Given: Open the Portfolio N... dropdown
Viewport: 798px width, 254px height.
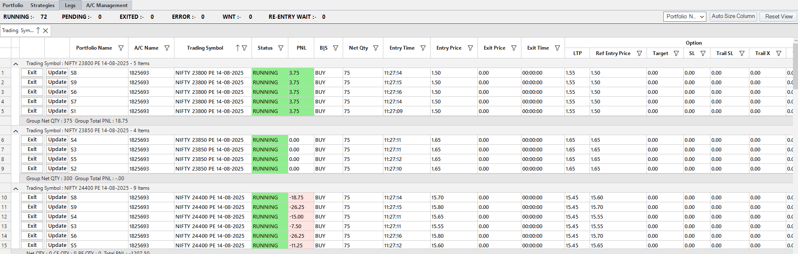Looking at the screenshot, I should (x=685, y=17).
